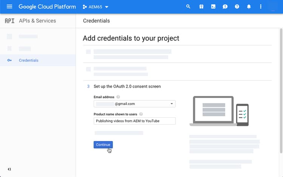The height and width of the screenshot is (177, 283).
Task: Click 'Set up the OAuth 2.0 consent screen' heading
Action: tap(127, 86)
